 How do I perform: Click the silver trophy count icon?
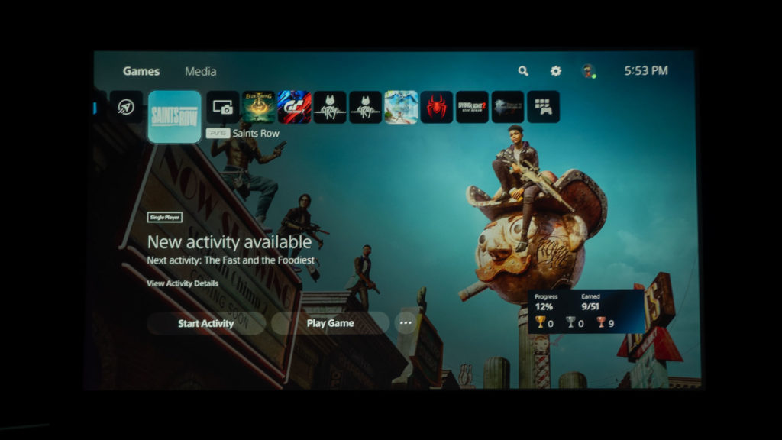570,323
